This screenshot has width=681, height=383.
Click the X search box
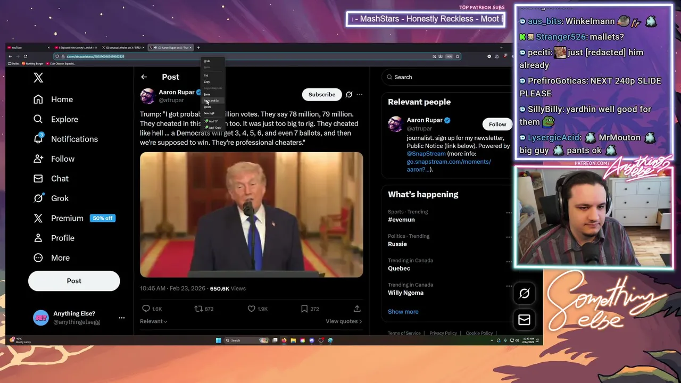(x=447, y=77)
